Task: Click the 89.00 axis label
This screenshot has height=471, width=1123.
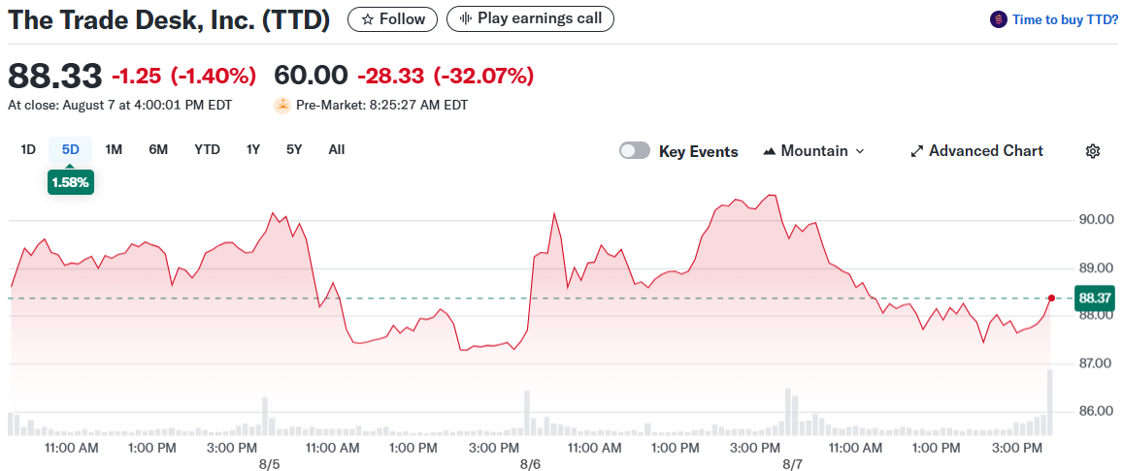Action: [x=1096, y=268]
